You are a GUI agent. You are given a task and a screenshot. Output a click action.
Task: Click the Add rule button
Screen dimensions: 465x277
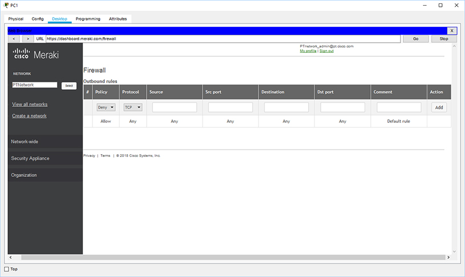[x=439, y=108]
